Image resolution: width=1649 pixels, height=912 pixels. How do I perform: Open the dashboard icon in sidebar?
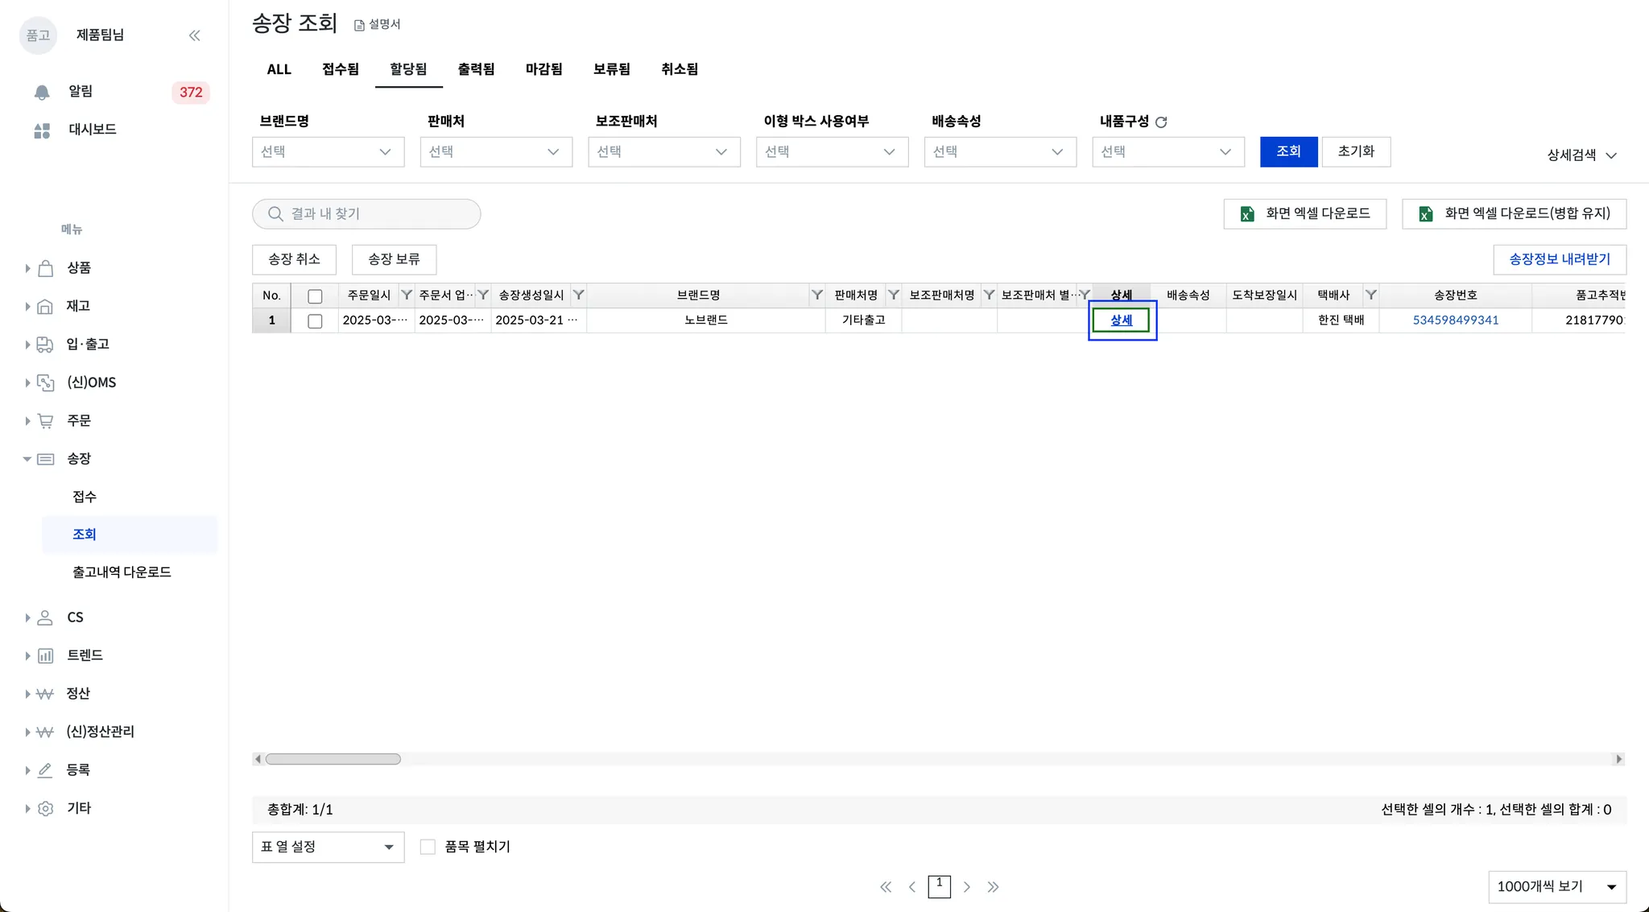pyautogui.click(x=42, y=130)
